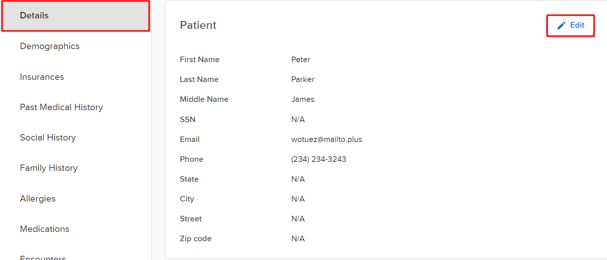Click the phone number (234) 234-3243
Viewport: 607px width, 260px height.
pos(319,159)
